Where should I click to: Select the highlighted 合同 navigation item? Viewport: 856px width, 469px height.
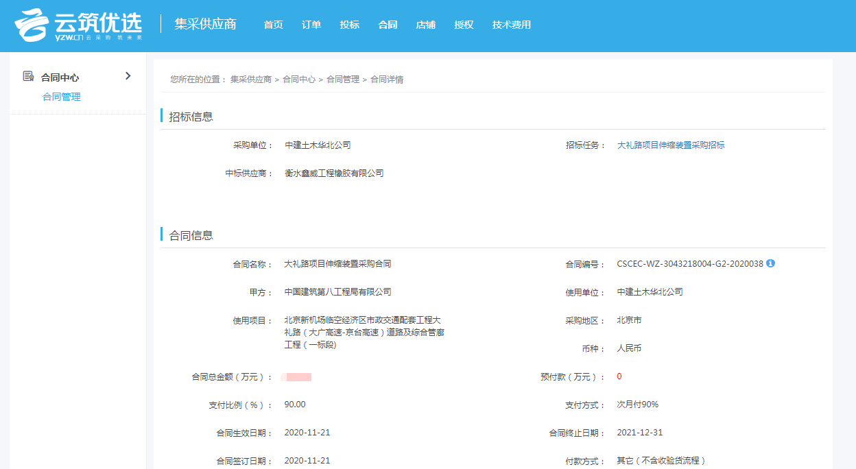(x=388, y=25)
